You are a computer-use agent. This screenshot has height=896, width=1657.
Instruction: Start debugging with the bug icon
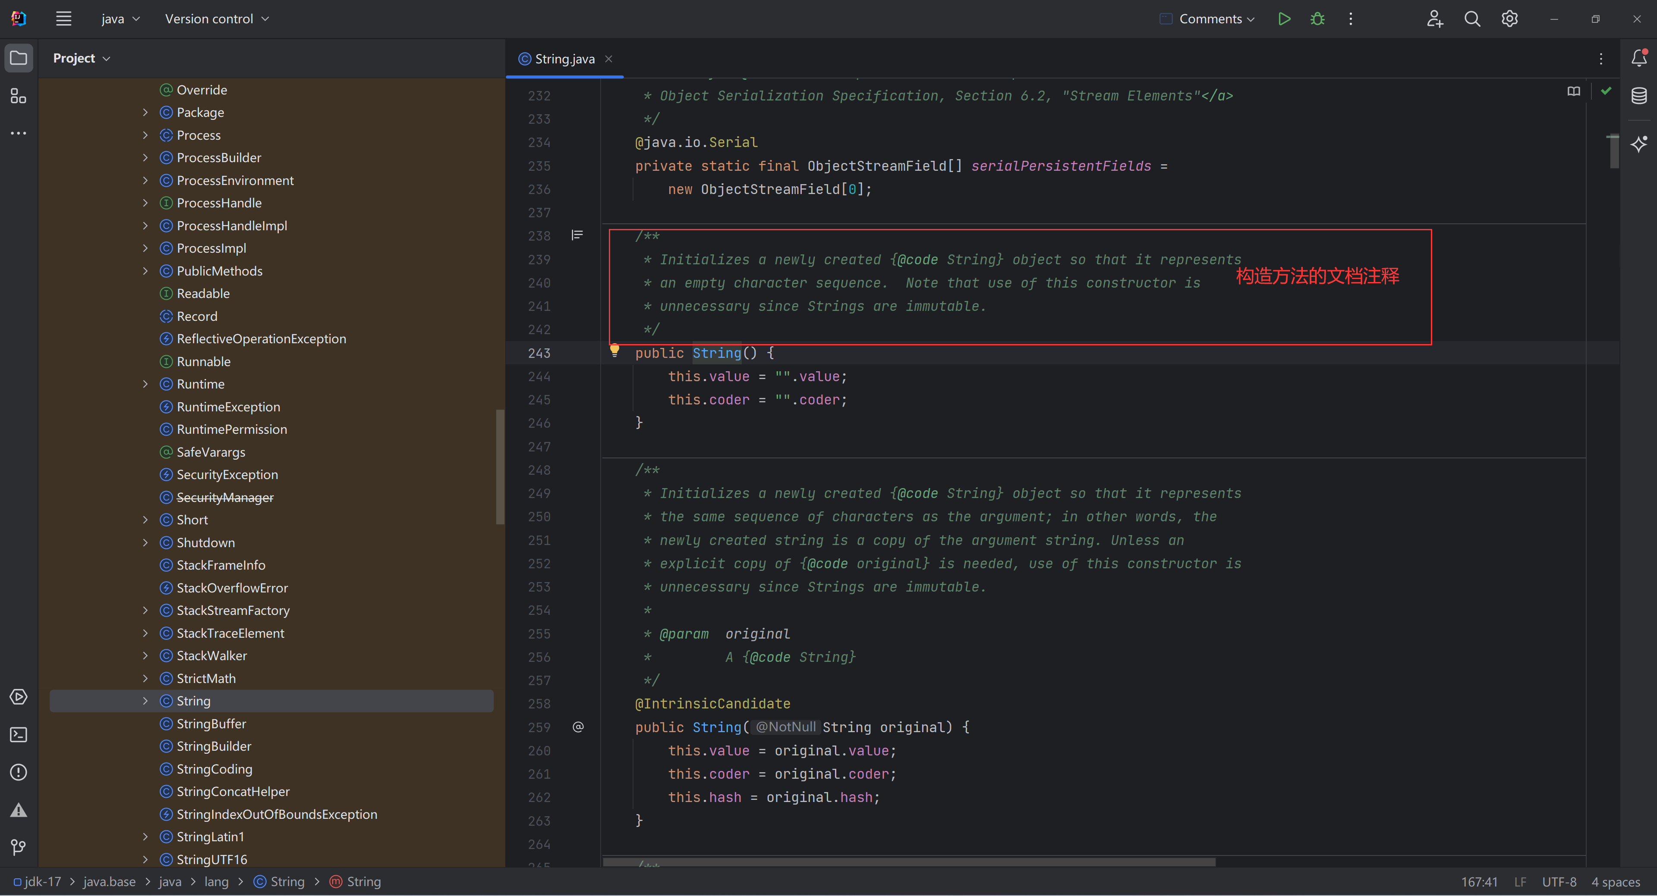1317,19
